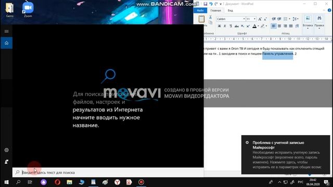Open Yandex Browser taskbar icon

click(117, 182)
